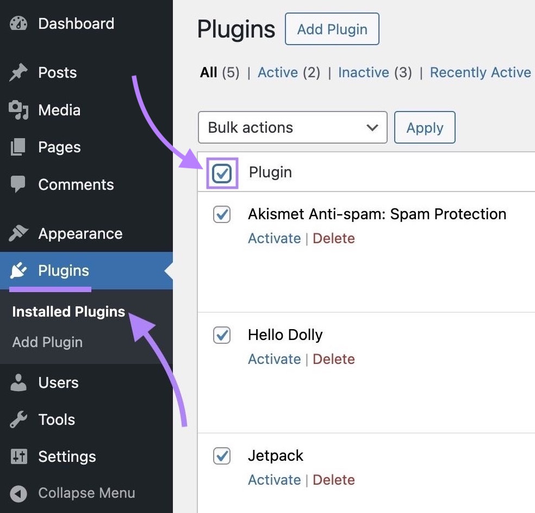Activate the Akismet Anti-spam plugin
Screen dimensions: 535x513
(x=275, y=238)
